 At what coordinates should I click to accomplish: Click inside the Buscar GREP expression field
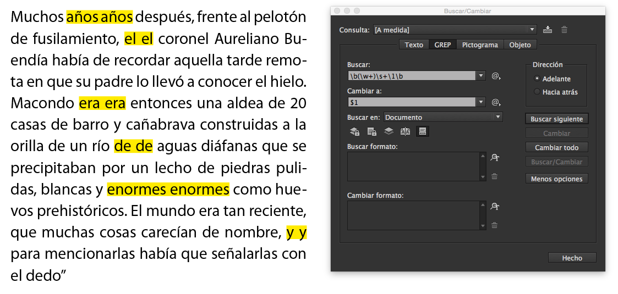click(412, 76)
